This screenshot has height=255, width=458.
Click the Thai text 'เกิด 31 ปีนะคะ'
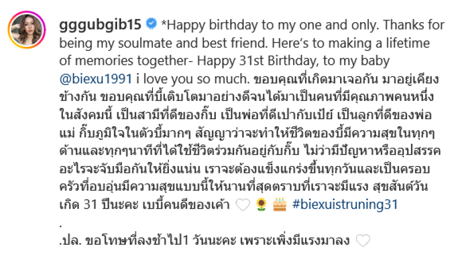98,204
